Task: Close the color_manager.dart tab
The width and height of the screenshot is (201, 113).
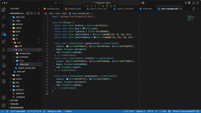Action: (181, 9)
